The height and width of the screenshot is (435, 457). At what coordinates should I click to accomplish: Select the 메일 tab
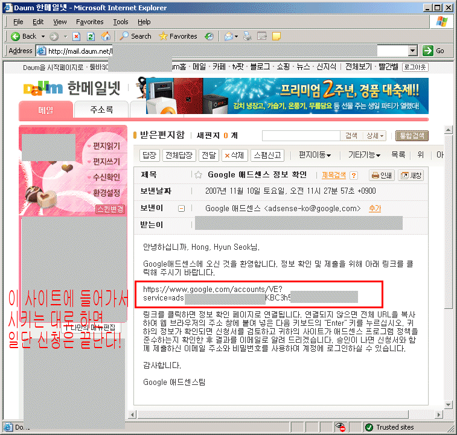click(45, 110)
